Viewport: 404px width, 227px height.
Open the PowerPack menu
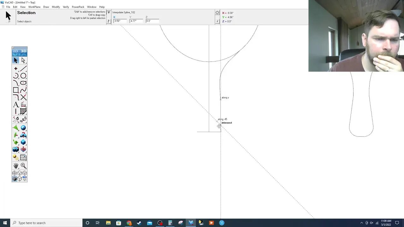(78, 7)
